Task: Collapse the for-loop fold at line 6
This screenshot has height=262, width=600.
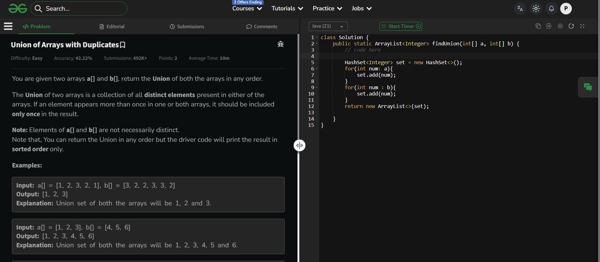Action: point(317,69)
